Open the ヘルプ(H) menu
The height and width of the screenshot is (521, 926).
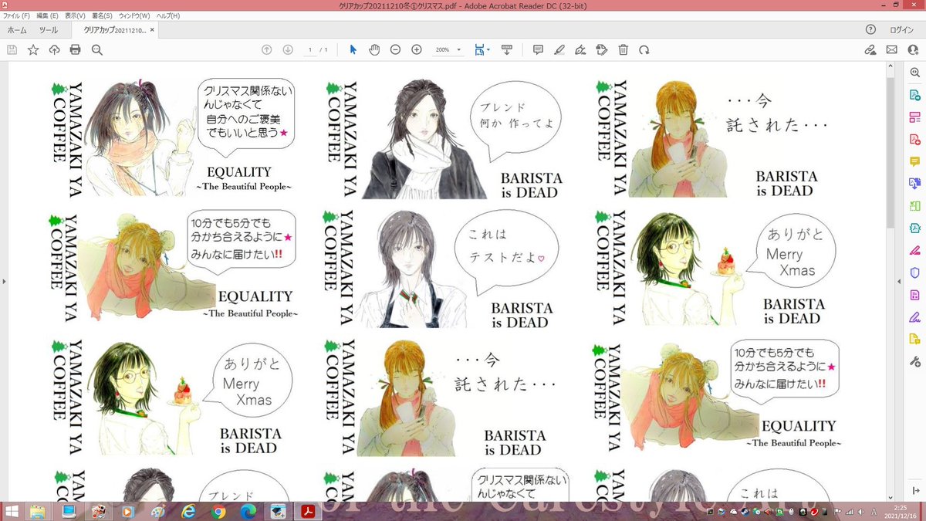[x=167, y=15]
